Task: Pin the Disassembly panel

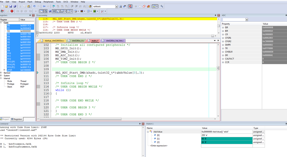Action: [215, 15]
